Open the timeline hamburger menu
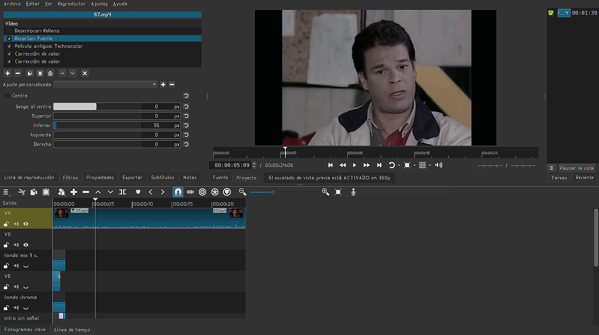The image size is (599, 335). tap(6, 192)
